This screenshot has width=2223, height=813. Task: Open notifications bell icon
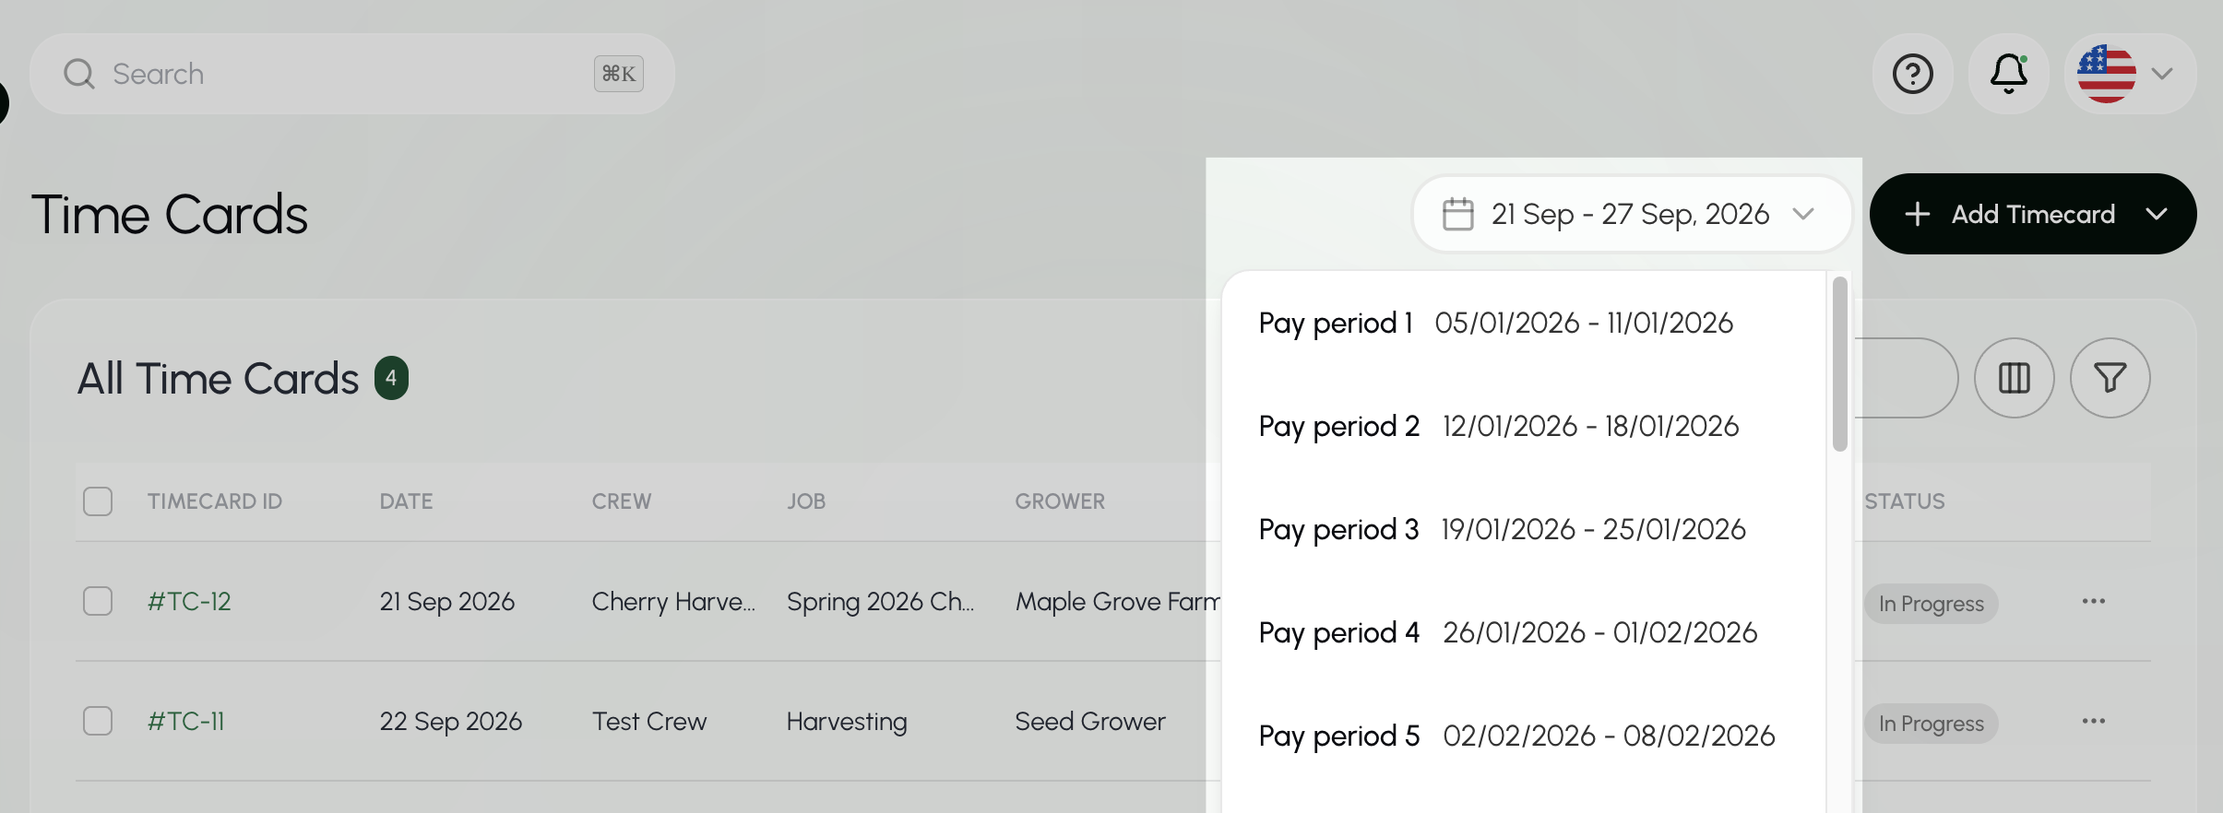2009,74
